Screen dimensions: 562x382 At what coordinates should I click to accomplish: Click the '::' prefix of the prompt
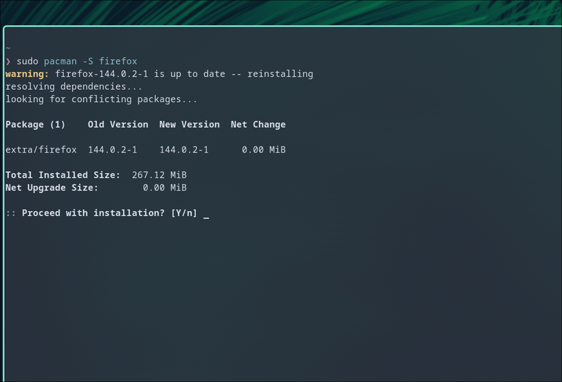(x=11, y=214)
